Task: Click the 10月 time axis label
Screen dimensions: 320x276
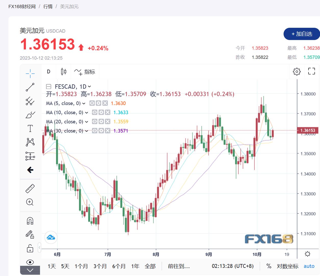Action: point(257,254)
